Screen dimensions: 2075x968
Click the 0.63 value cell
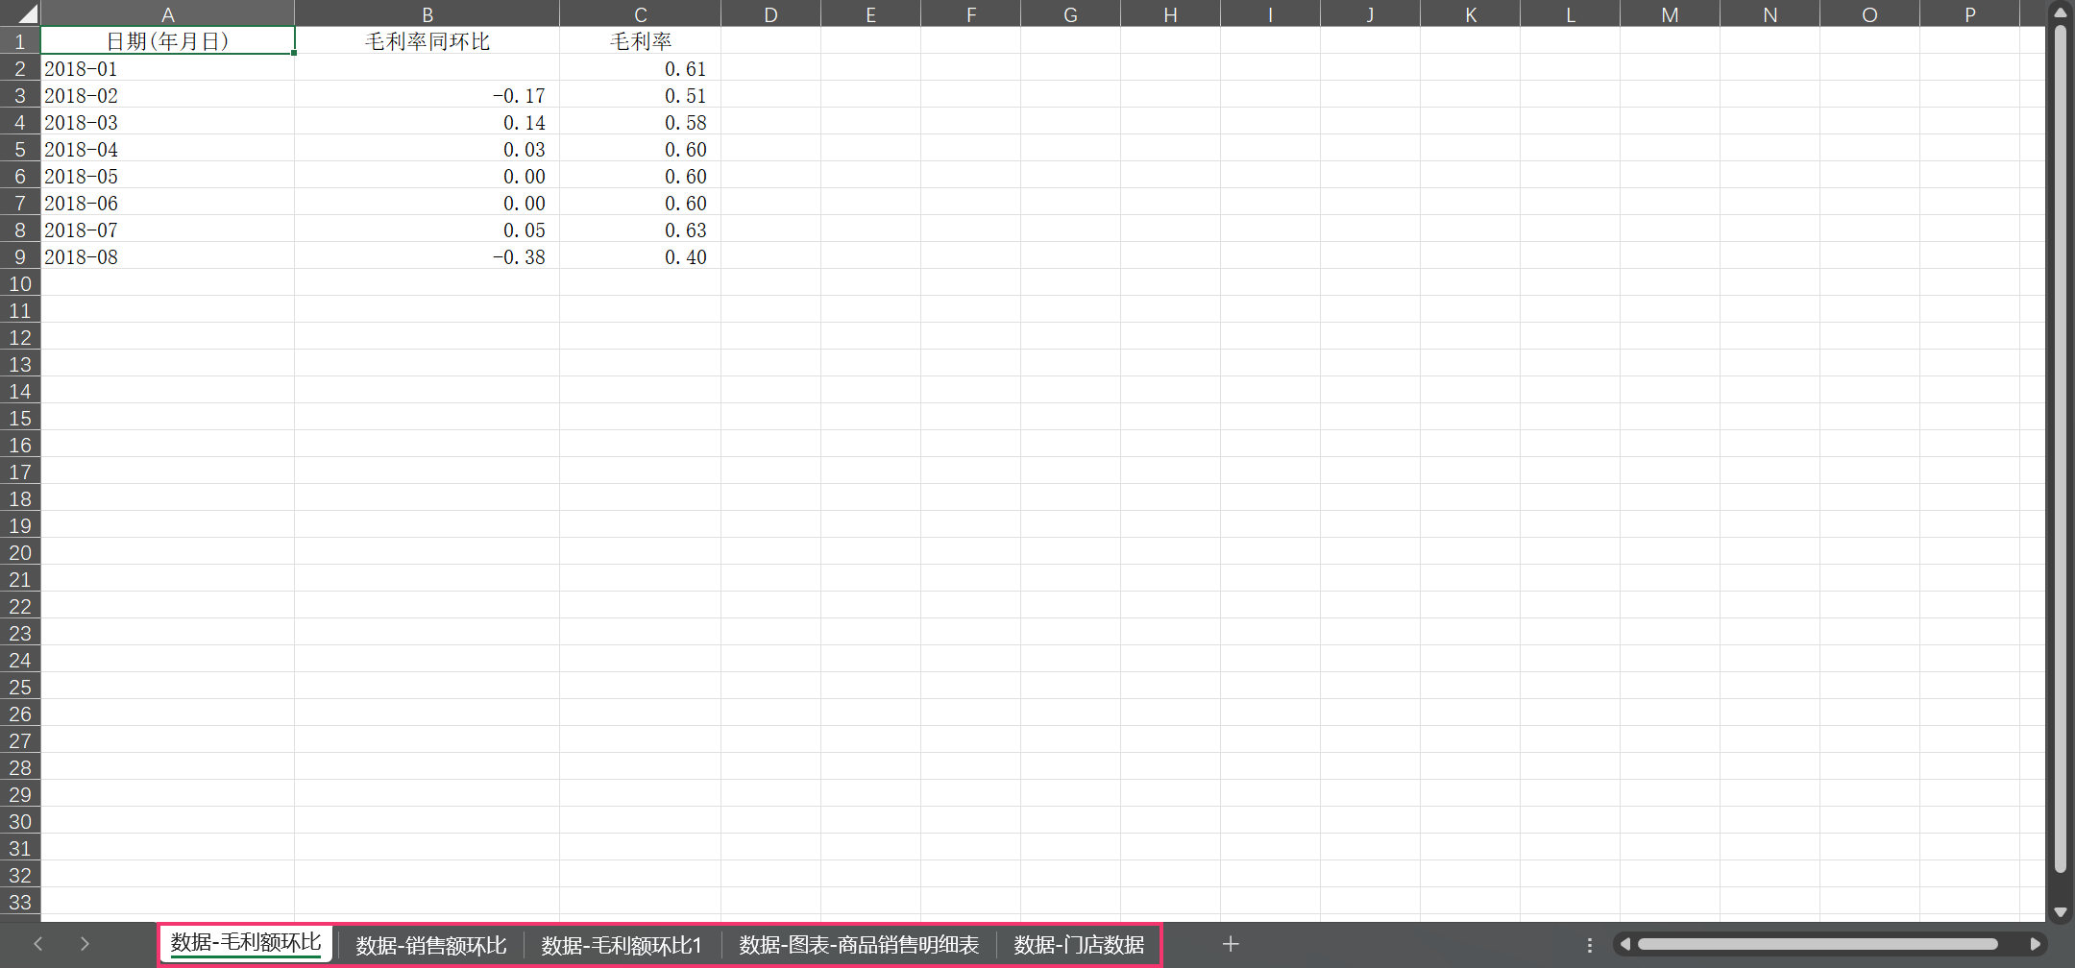pyautogui.click(x=641, y=230)
